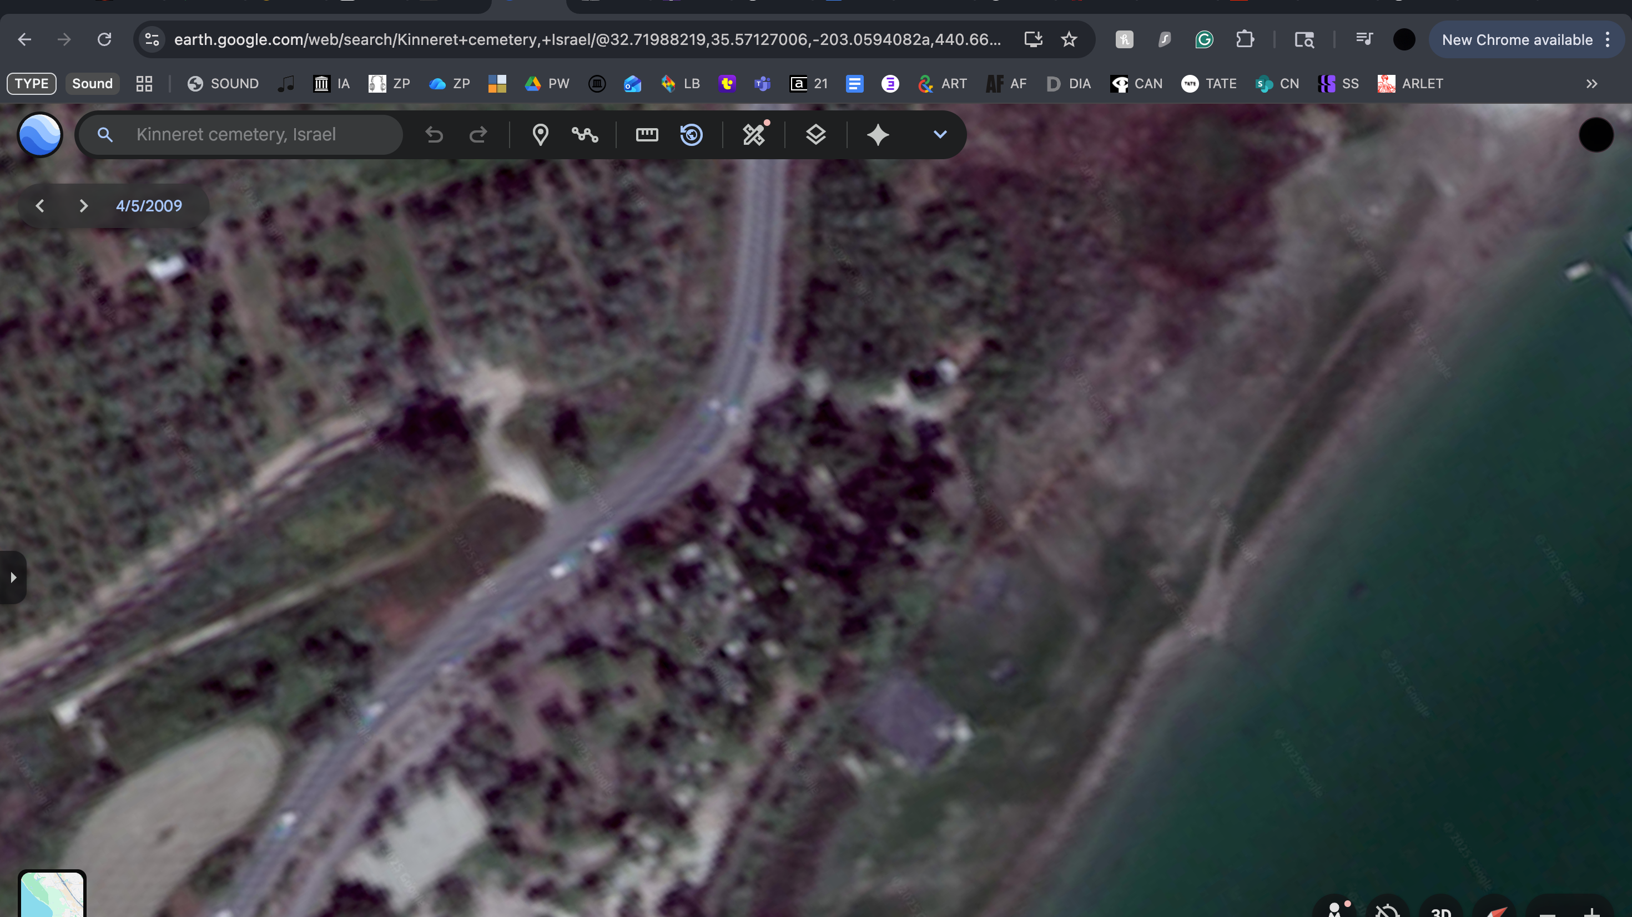Open the Measure distance ruler tool
1632x917 pixels.
click(647, 134)
